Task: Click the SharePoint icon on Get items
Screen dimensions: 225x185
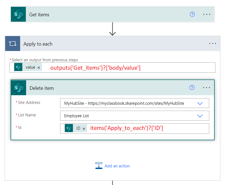Action: (x=18, y=14)
